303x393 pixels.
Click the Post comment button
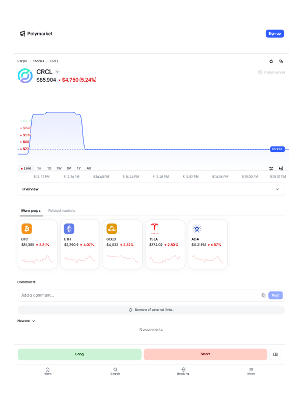[276, 295]
